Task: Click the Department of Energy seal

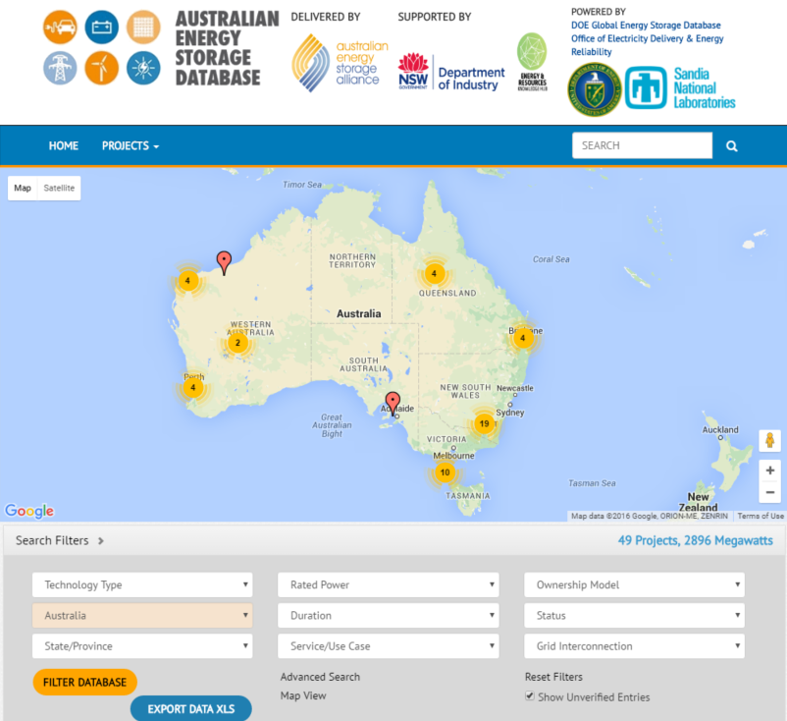Action: pos(595,89)
